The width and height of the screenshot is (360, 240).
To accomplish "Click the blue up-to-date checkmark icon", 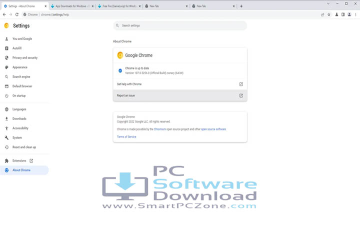I will (x=120, y=70).
